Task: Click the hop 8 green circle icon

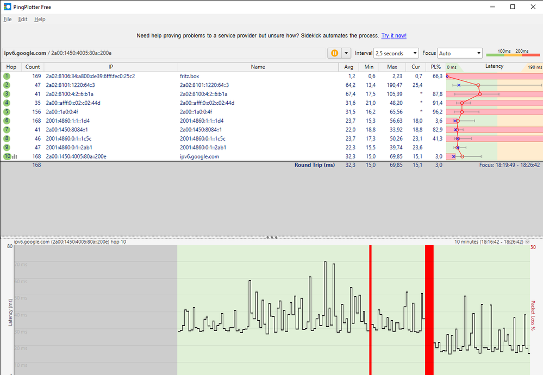Action: pyautogui.click(x=7, y=138)
